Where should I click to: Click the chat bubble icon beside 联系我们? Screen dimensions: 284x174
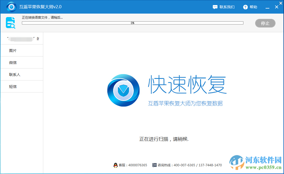click(215, 7)
